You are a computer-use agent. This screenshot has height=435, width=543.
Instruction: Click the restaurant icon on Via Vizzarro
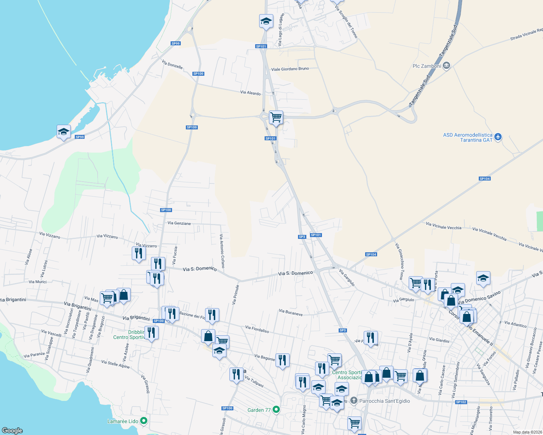click(x=139, y=253)
